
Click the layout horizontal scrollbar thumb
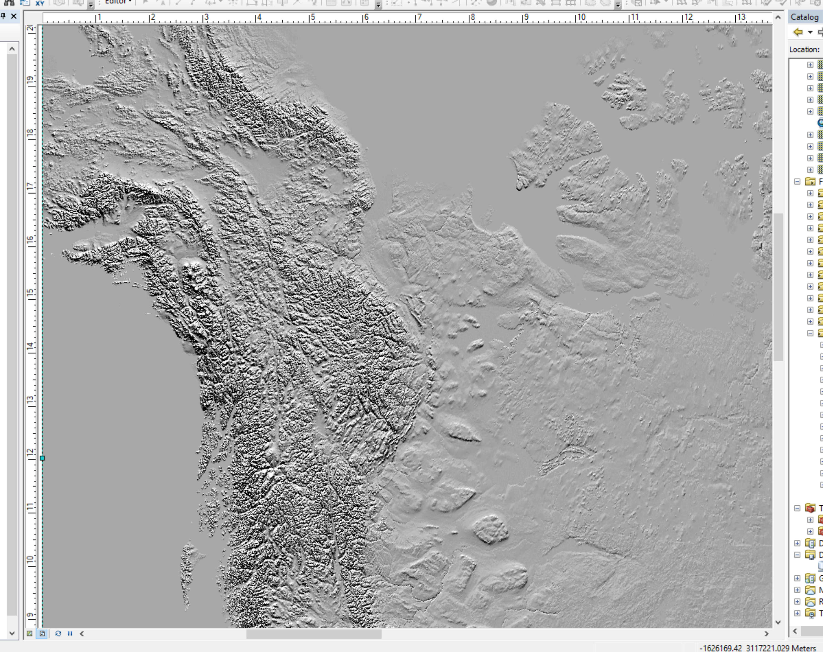click(314, 634)
